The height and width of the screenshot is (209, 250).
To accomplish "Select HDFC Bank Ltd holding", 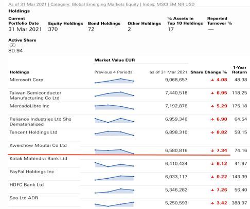I will coord(27,185).
